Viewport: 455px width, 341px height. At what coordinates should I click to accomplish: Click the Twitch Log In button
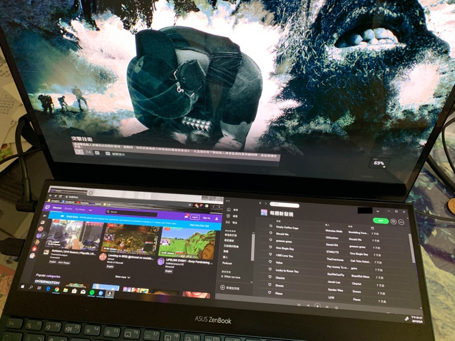195,217
